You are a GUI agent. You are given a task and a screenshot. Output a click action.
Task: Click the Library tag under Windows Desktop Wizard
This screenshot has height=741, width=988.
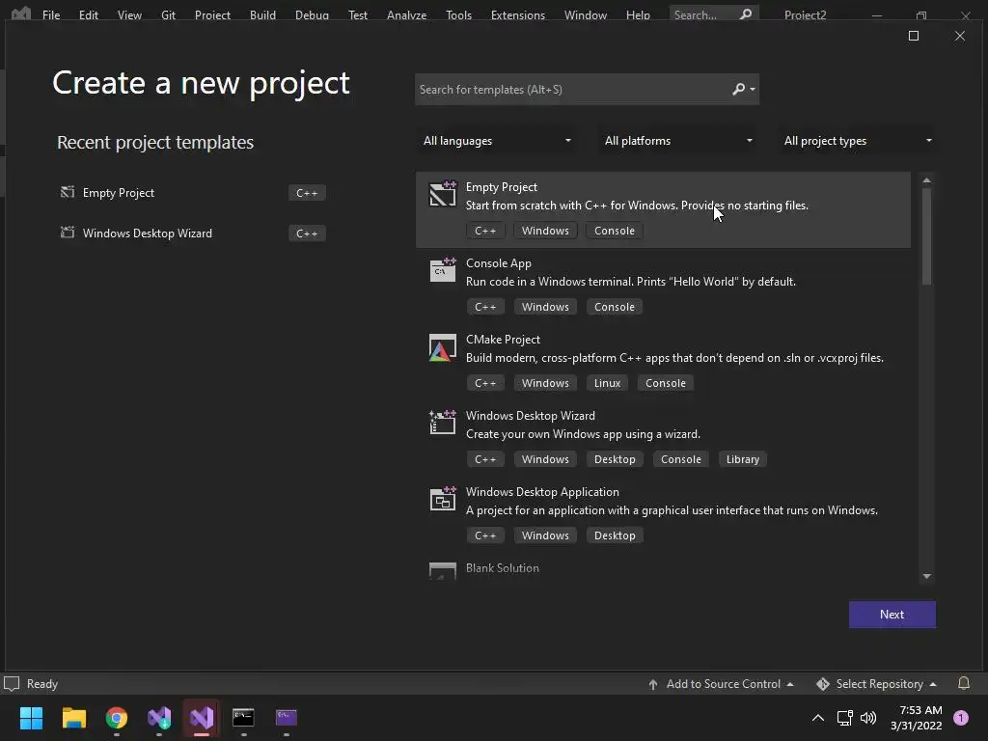[x=742, y=459]
